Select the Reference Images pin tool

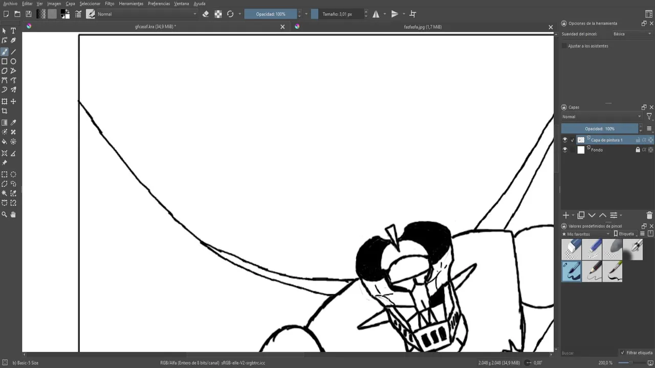click(5, 163)
